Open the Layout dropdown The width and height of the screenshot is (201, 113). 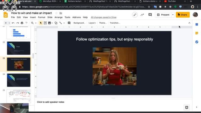point(92,23)
